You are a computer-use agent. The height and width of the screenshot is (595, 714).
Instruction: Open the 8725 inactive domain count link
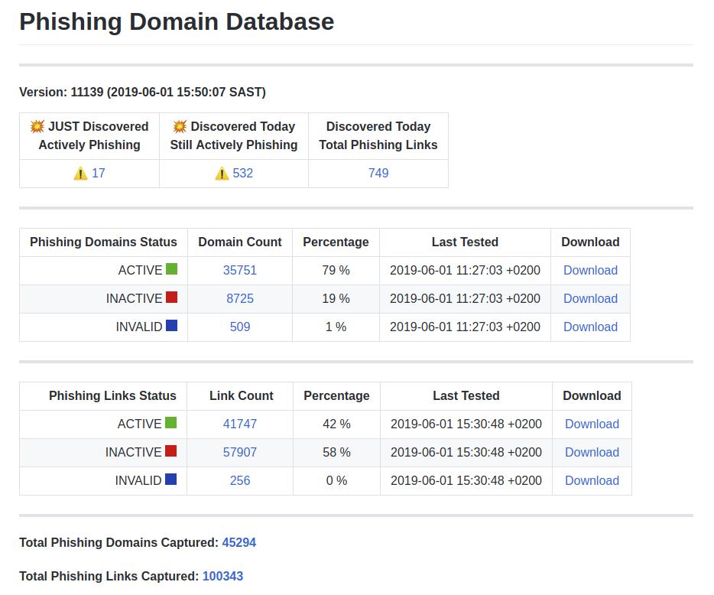(240, 298)
